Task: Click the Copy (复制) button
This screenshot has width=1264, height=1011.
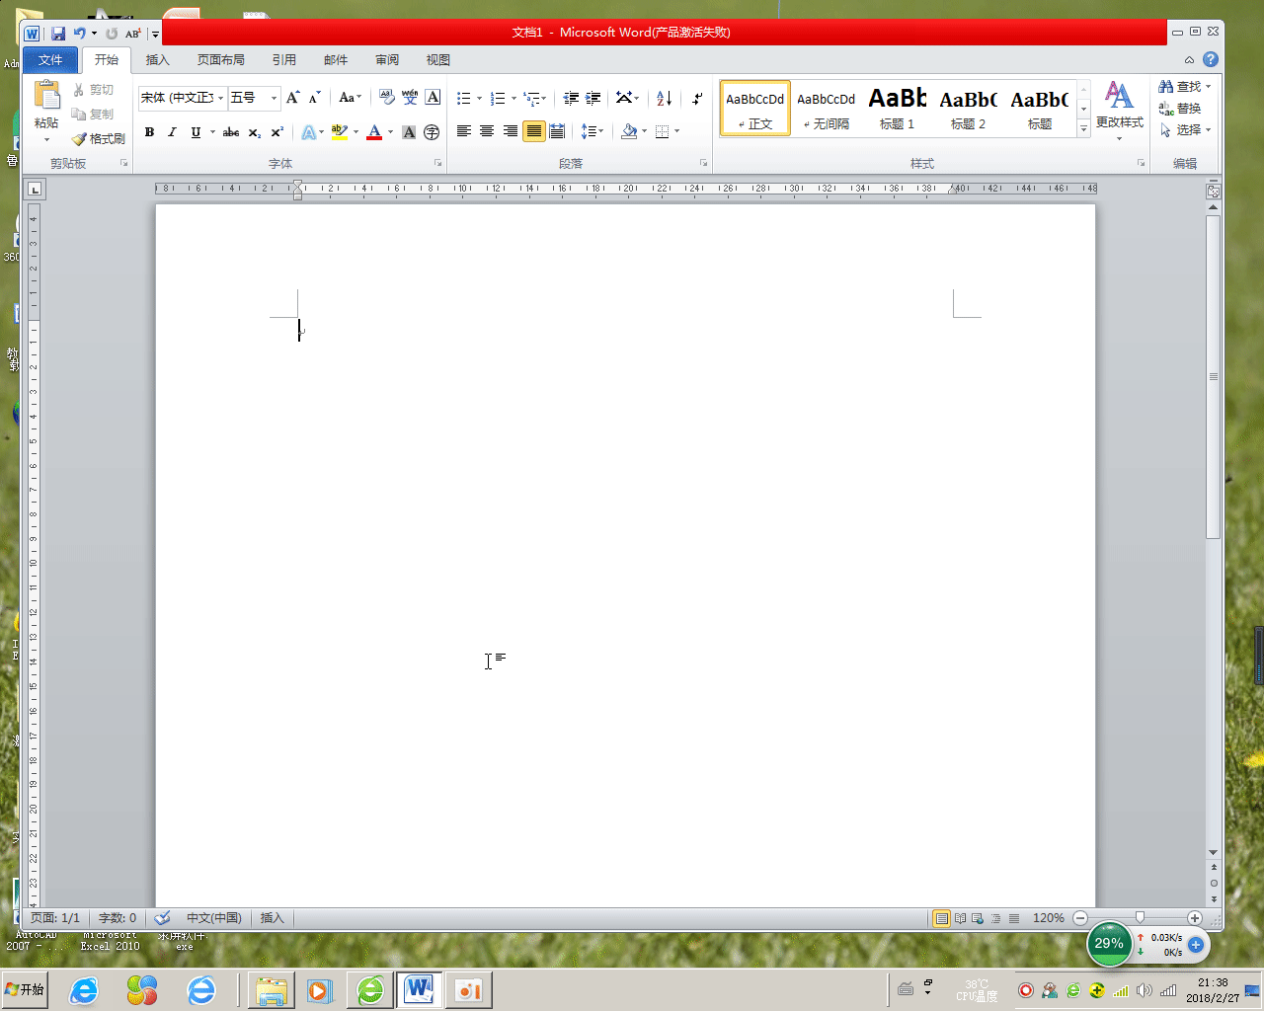Action: click(x=94, y=115)
